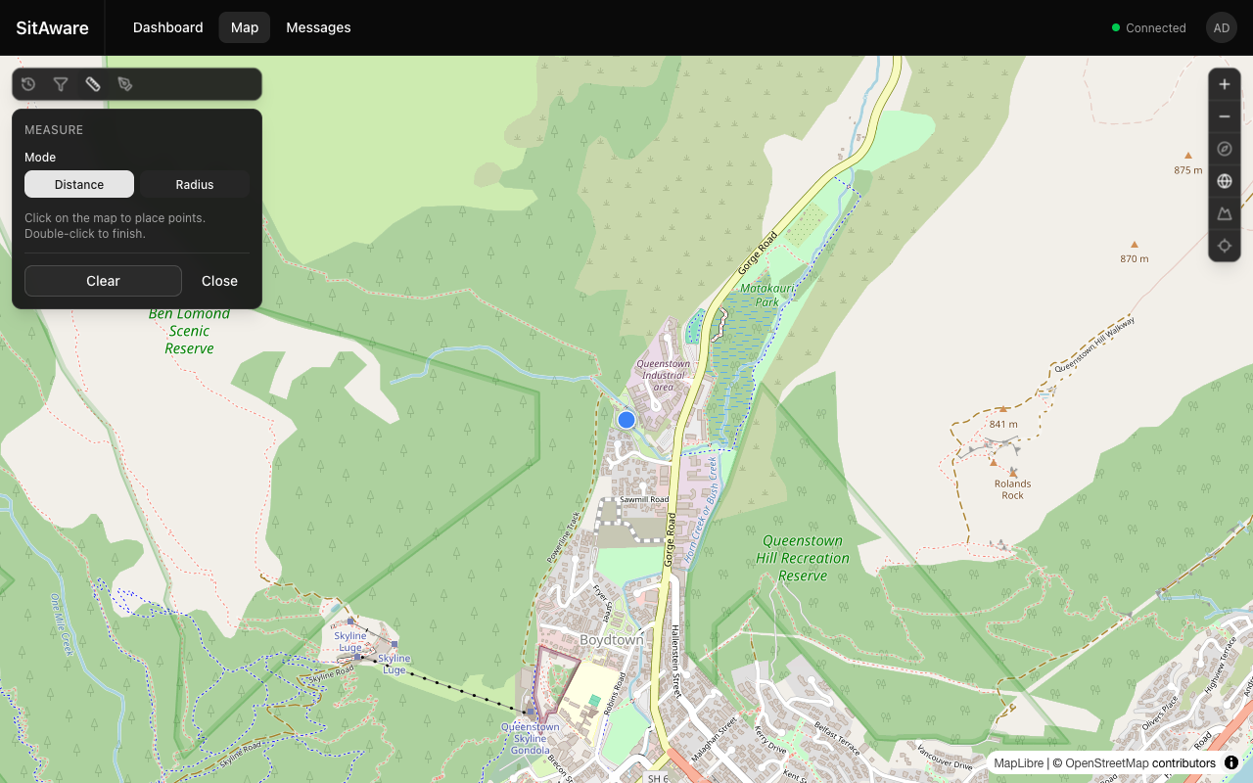Zoom in on the map

pos(1225,84)
